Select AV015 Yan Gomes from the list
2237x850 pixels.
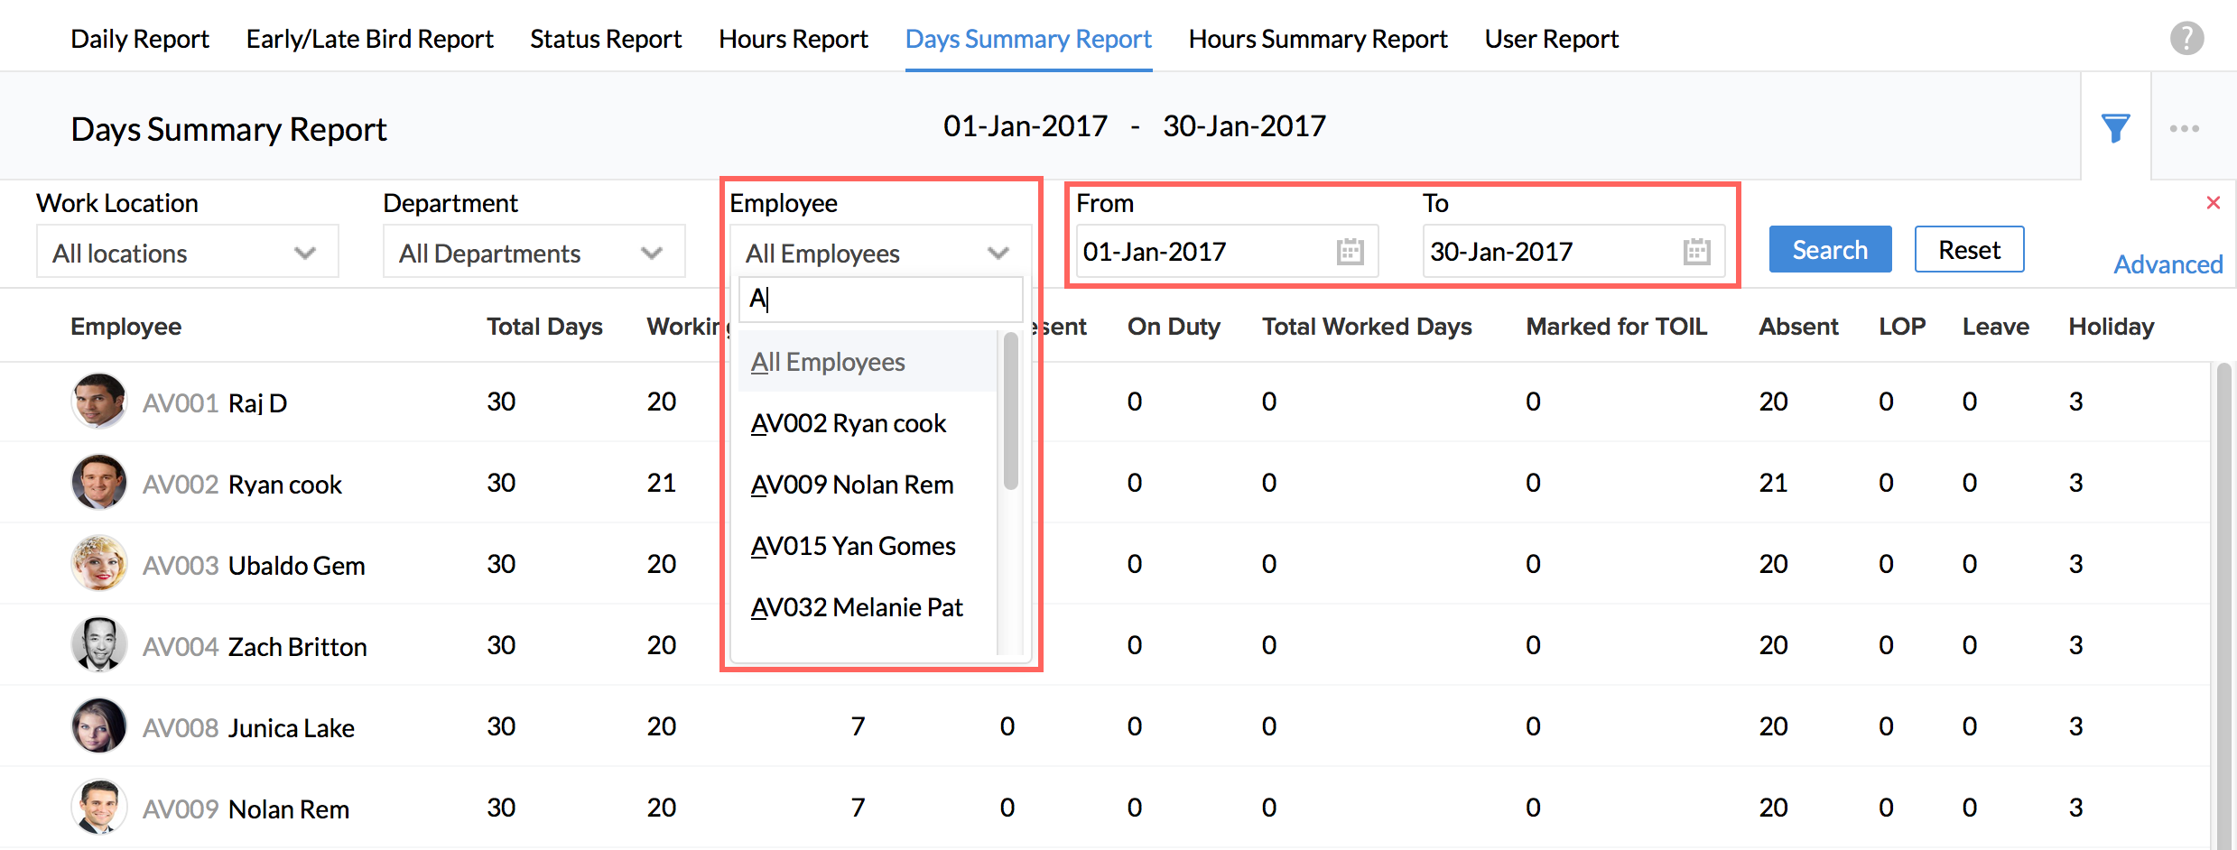(x=853, y=547)
